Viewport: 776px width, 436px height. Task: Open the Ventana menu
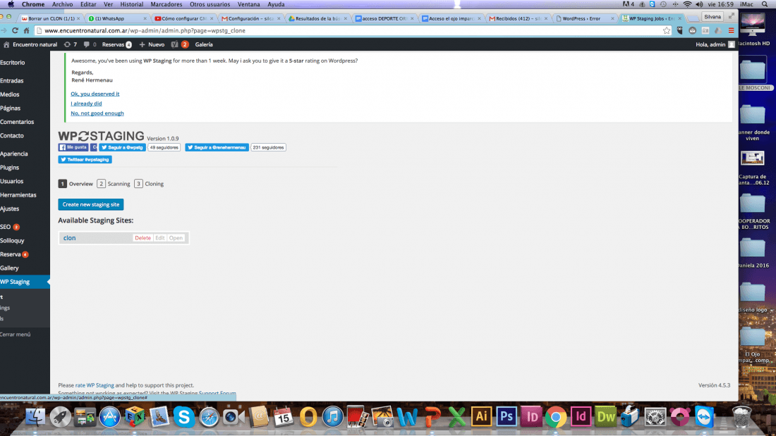[x=248, y=4]
